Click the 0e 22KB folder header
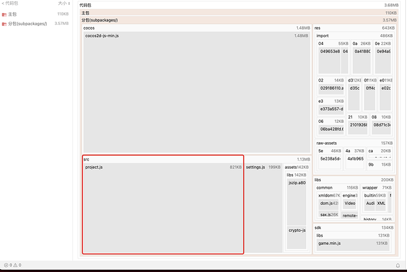Screen dimensions: 407x272 click(383, 43)
